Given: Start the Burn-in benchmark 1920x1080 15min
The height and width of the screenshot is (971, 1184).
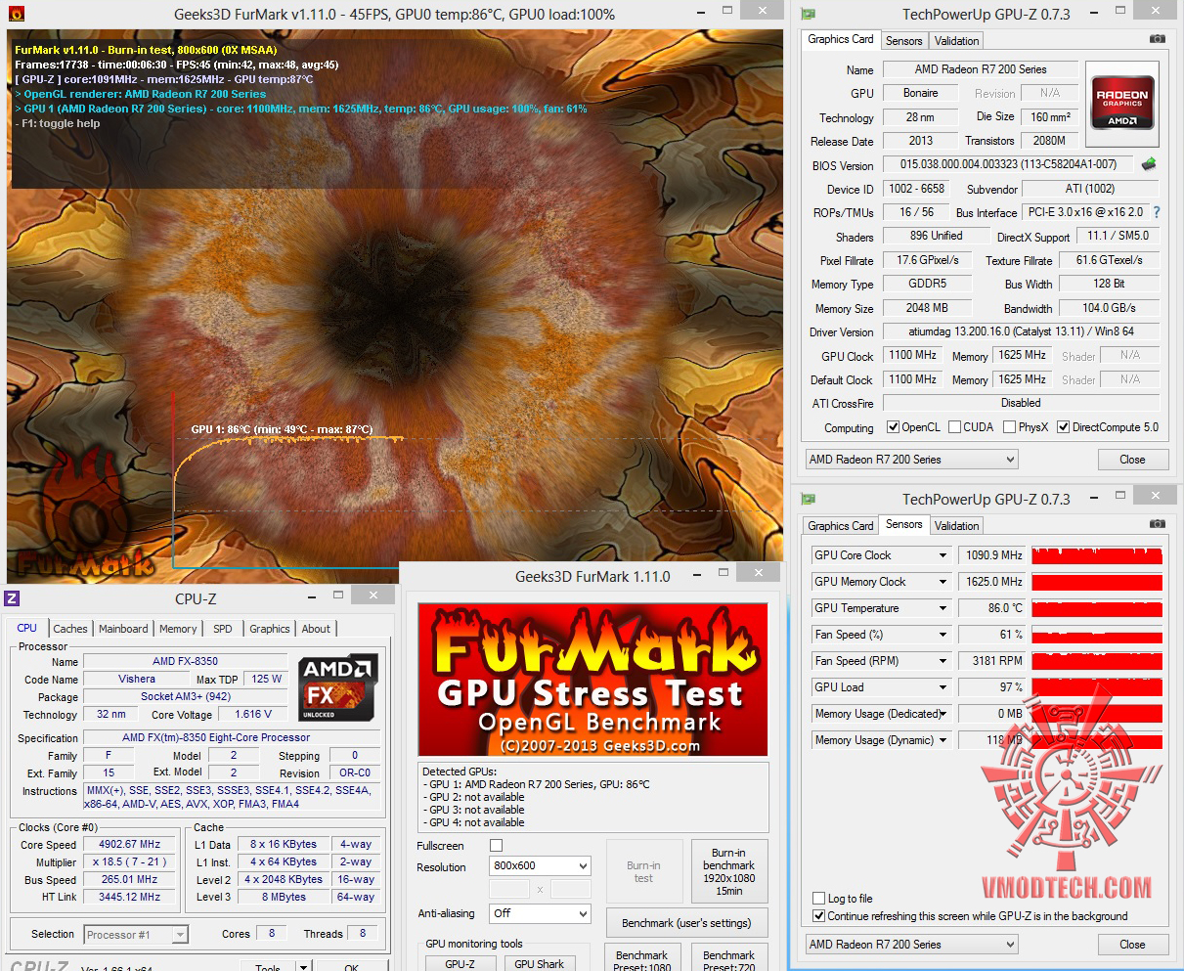Looking at the screenshot, I should (728, 871).
